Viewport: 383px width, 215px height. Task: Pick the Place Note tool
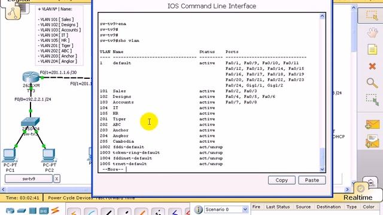click(x=372, y=50)
